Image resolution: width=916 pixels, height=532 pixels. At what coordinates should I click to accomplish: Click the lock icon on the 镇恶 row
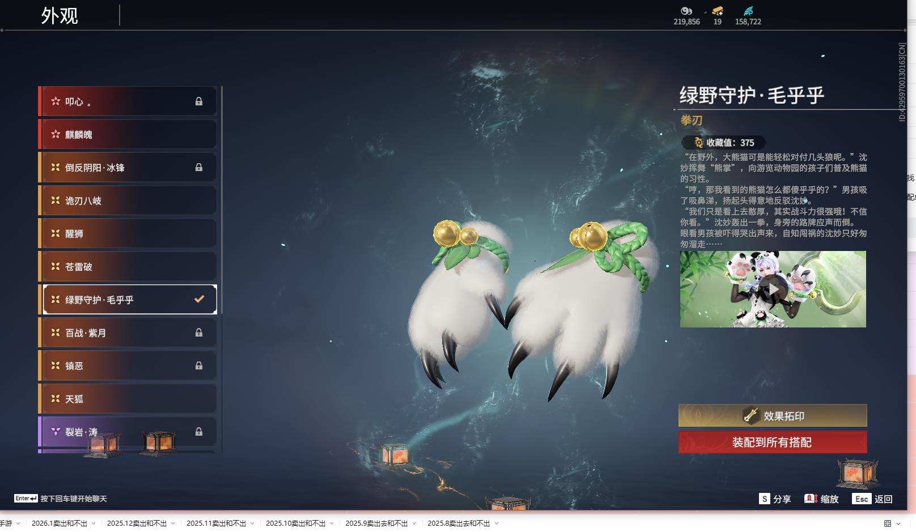coord(199,365)
